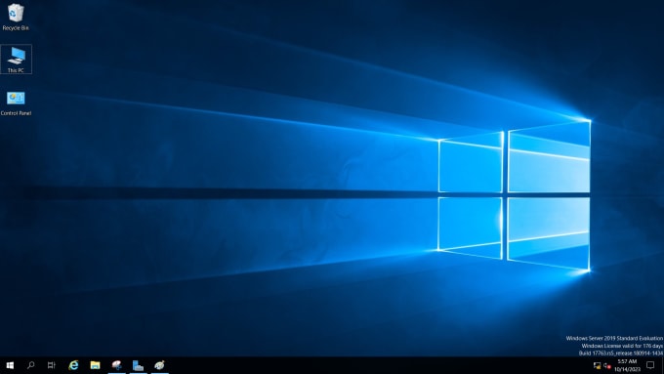Click the Show desktop strip at taskbar edge
This screenshot has height=374, width=664.
(662, 365)
